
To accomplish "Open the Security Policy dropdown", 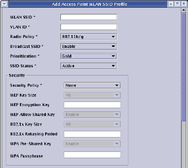I will [92, 85].
